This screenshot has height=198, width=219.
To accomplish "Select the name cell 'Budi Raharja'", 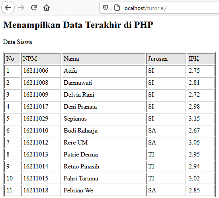I will [104, 131].
